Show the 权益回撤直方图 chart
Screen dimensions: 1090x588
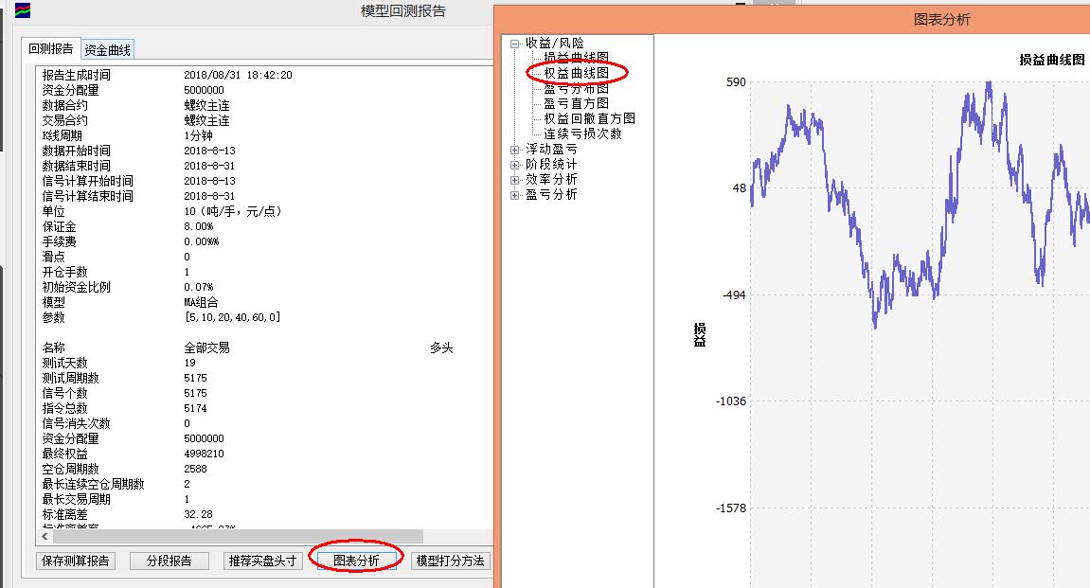(589, 119)
